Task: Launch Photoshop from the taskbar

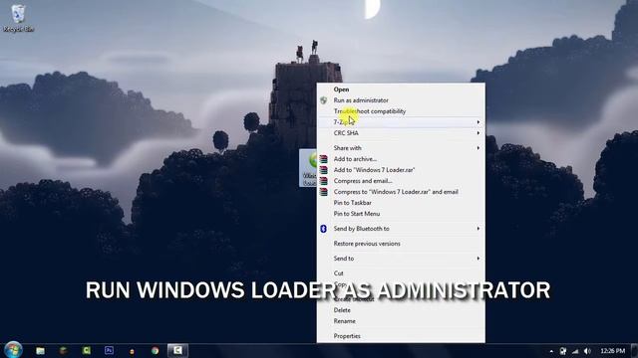Action: pos(109,350)
